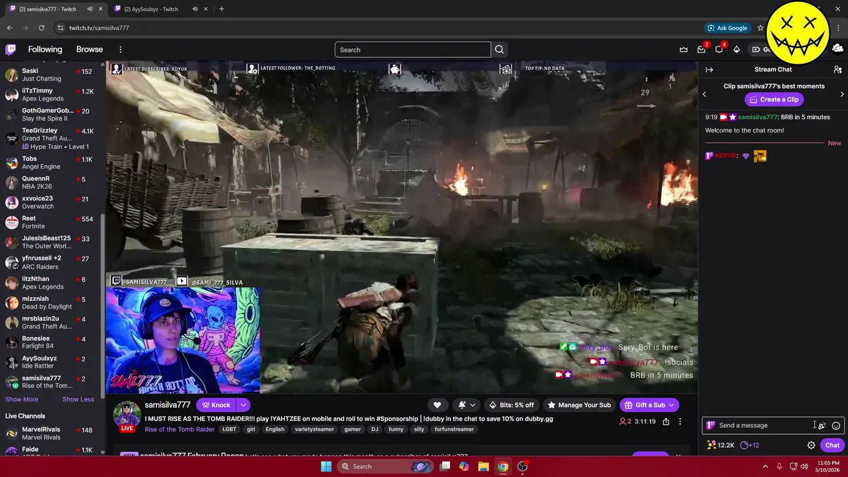Viewport: 848px width, 477px height.
Task: Click the heart follow icon
Action: tap(437, 405)
